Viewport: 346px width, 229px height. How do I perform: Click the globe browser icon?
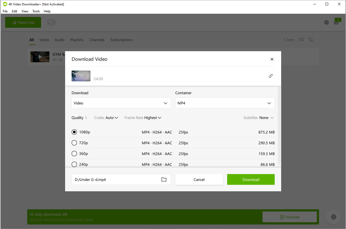[x=334, y=217]
